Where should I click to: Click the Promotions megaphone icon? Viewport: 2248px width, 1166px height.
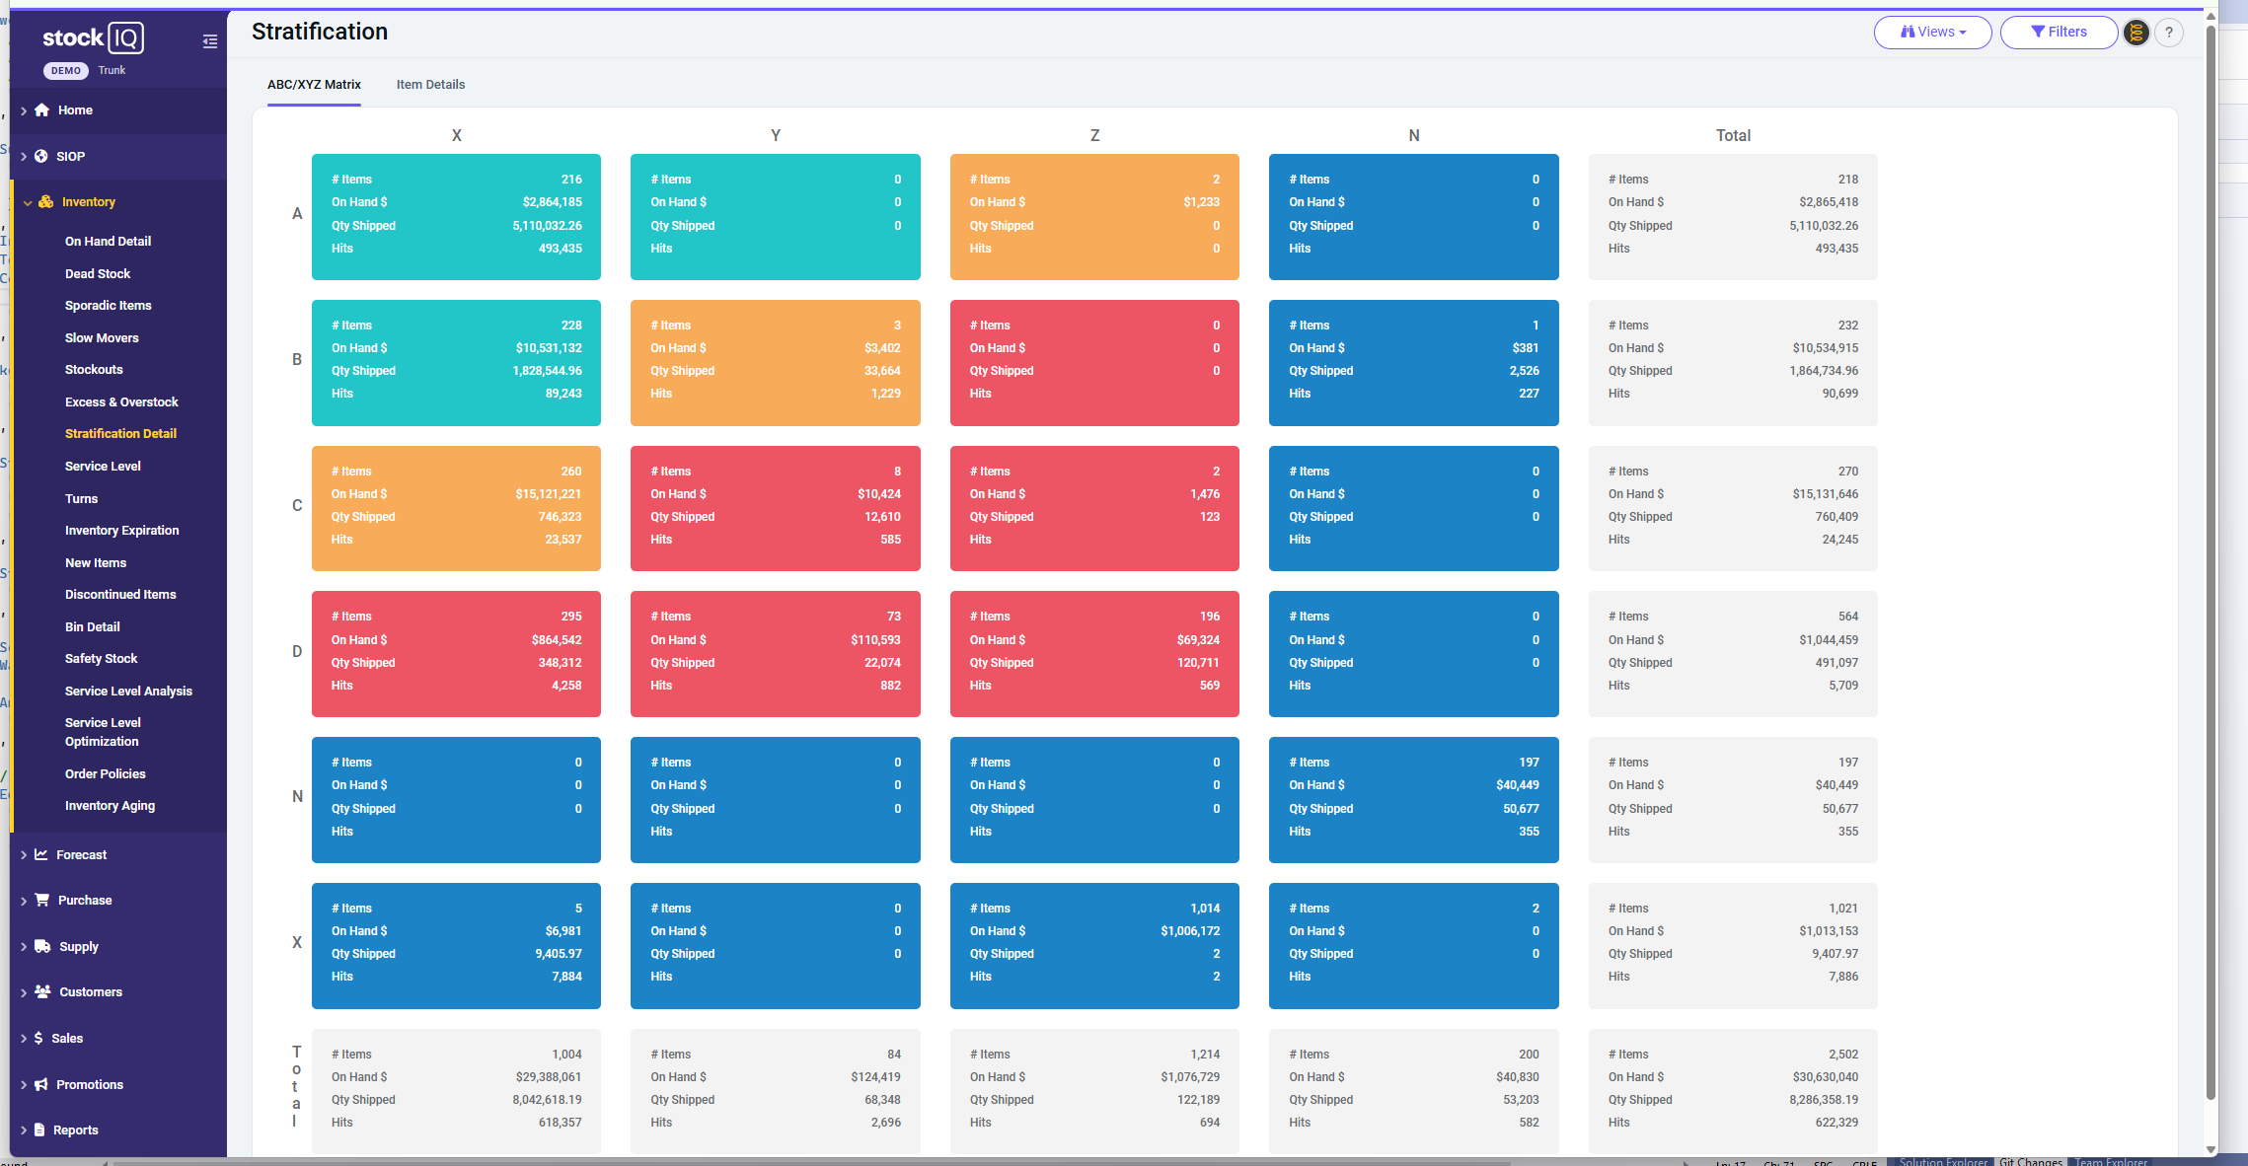click(x=41, y=1084)
